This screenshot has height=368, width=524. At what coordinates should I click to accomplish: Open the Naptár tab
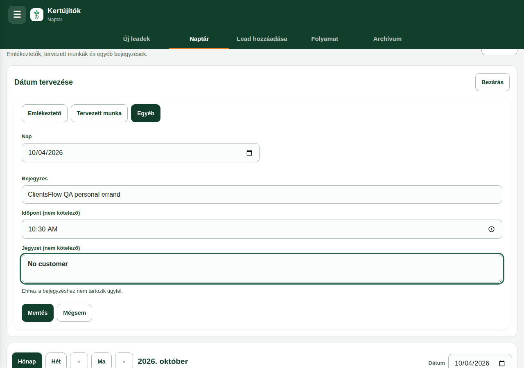pyautogui.click(x=199, y=39)
